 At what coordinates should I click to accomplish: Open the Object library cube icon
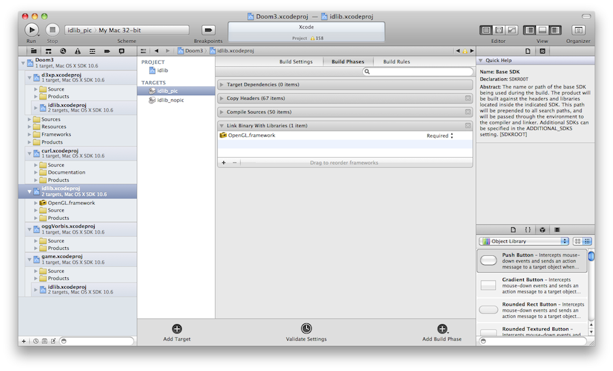543,230
